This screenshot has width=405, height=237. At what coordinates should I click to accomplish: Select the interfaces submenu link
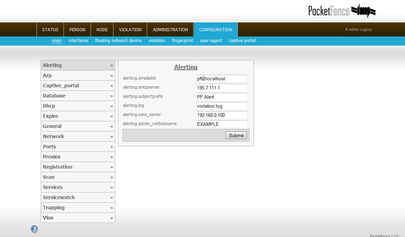[x=78, y=41]
